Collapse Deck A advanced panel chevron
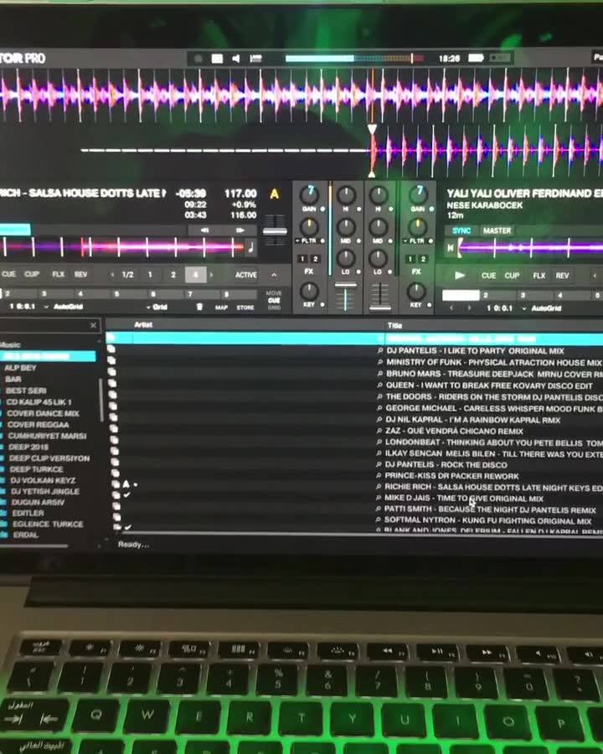This screenshot has width=603, height=754. coord(274,275)
